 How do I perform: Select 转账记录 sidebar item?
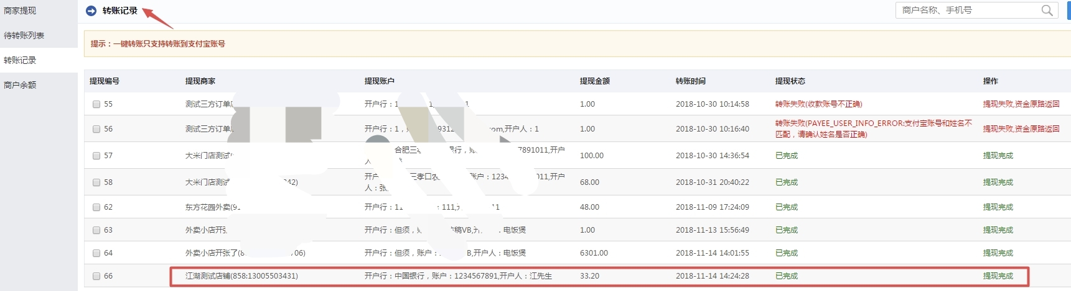pyautogui.click(x=20, y=60)
